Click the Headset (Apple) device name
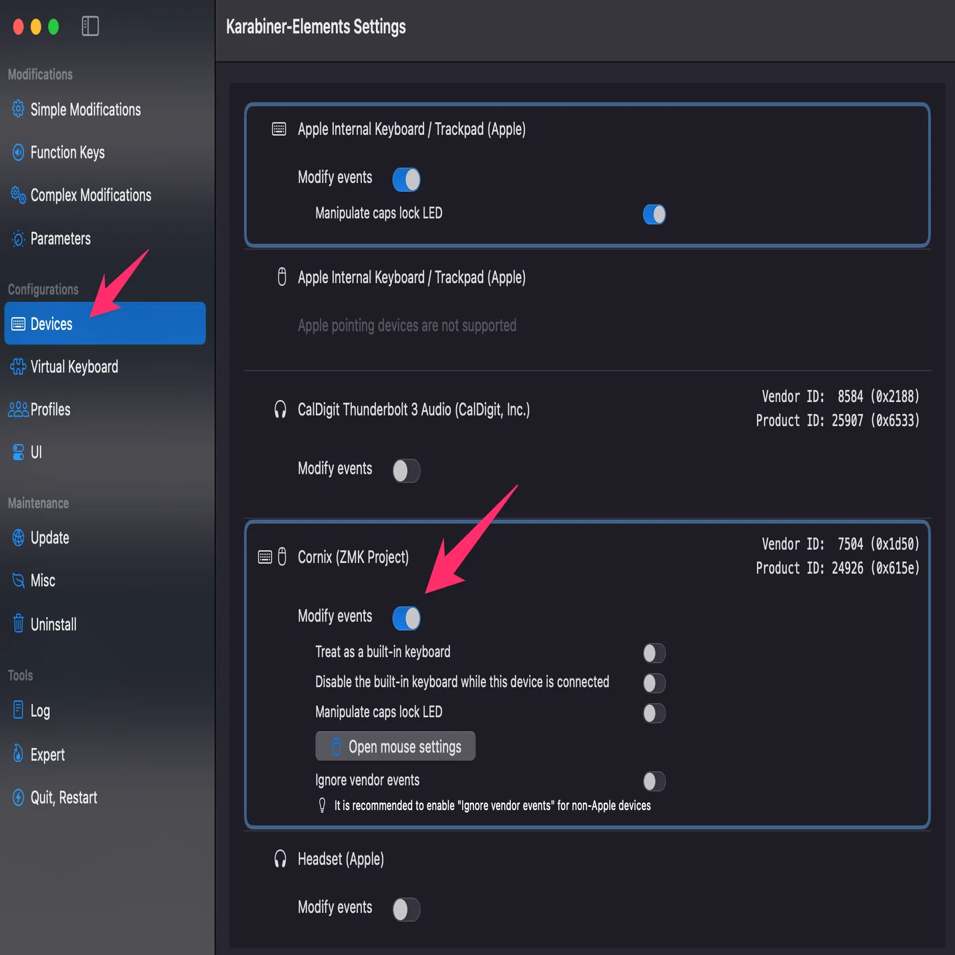955x955 pixels. (341, 859)
